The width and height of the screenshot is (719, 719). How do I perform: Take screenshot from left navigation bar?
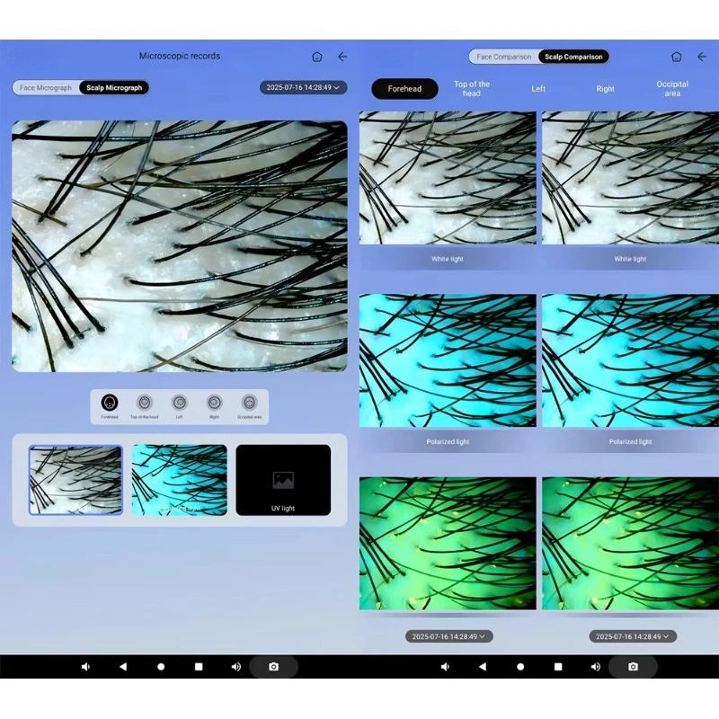point(274,667)
